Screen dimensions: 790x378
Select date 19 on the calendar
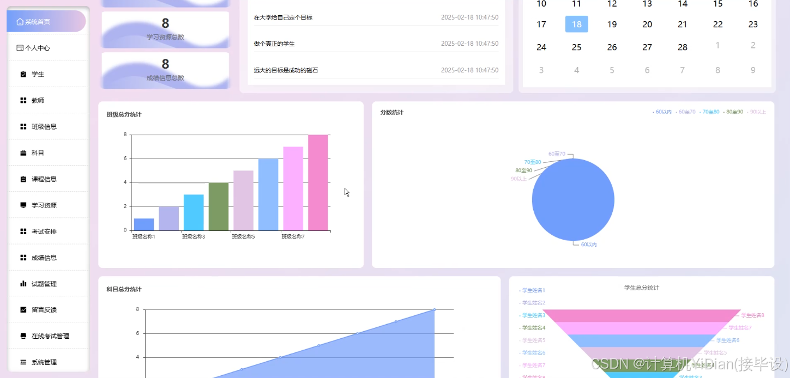point(612,24)
